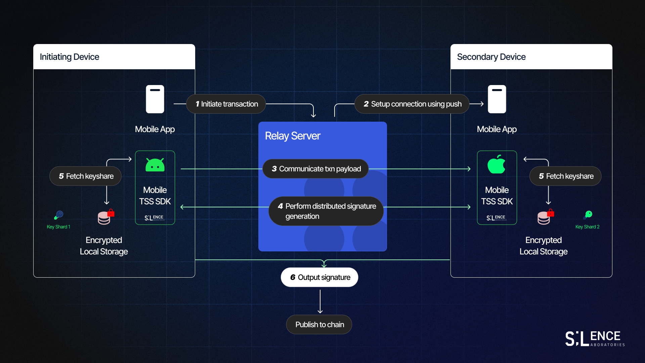Image resolution: width=645 pixels, height=363 pixels.
Task: Click the Output signature pill
Action: (319, 277)
